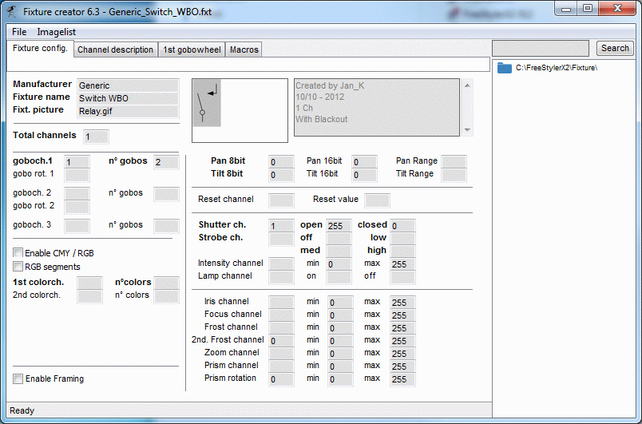Click the strobe off value field
This screenshot has height=424, width=642.
pos(339,239)
